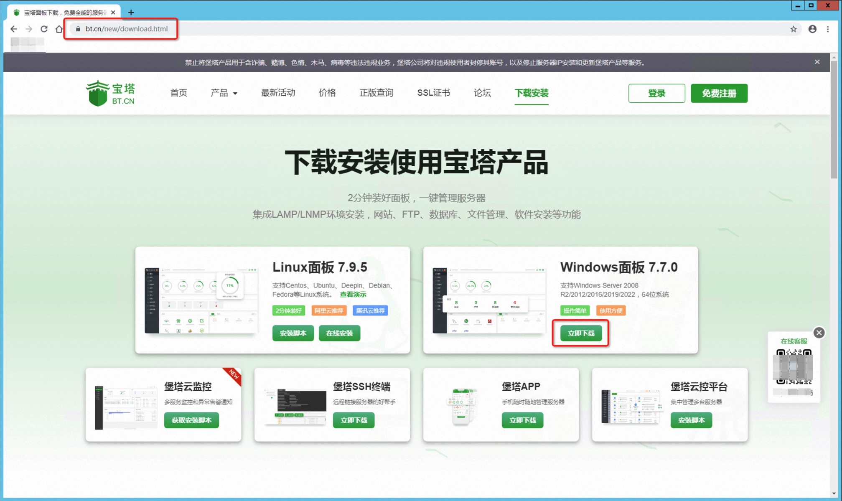This screenshot has height=501, width=842.
Task: Expand the 产品 dropdown menu
Action: 224,93
